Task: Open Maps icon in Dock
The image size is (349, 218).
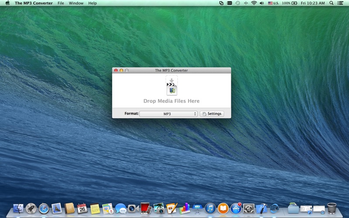Action: pyautogui.click(x=108, y=209)
